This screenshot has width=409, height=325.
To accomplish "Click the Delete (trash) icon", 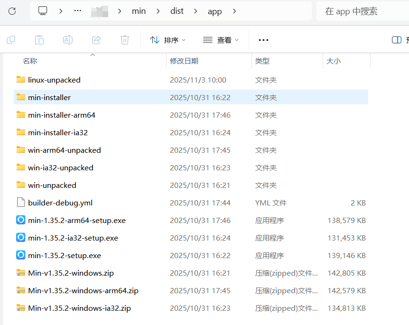I will [x=124, y=40].
